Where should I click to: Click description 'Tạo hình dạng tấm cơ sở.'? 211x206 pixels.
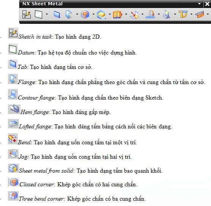pyautogui.click(x=61, y=67)
